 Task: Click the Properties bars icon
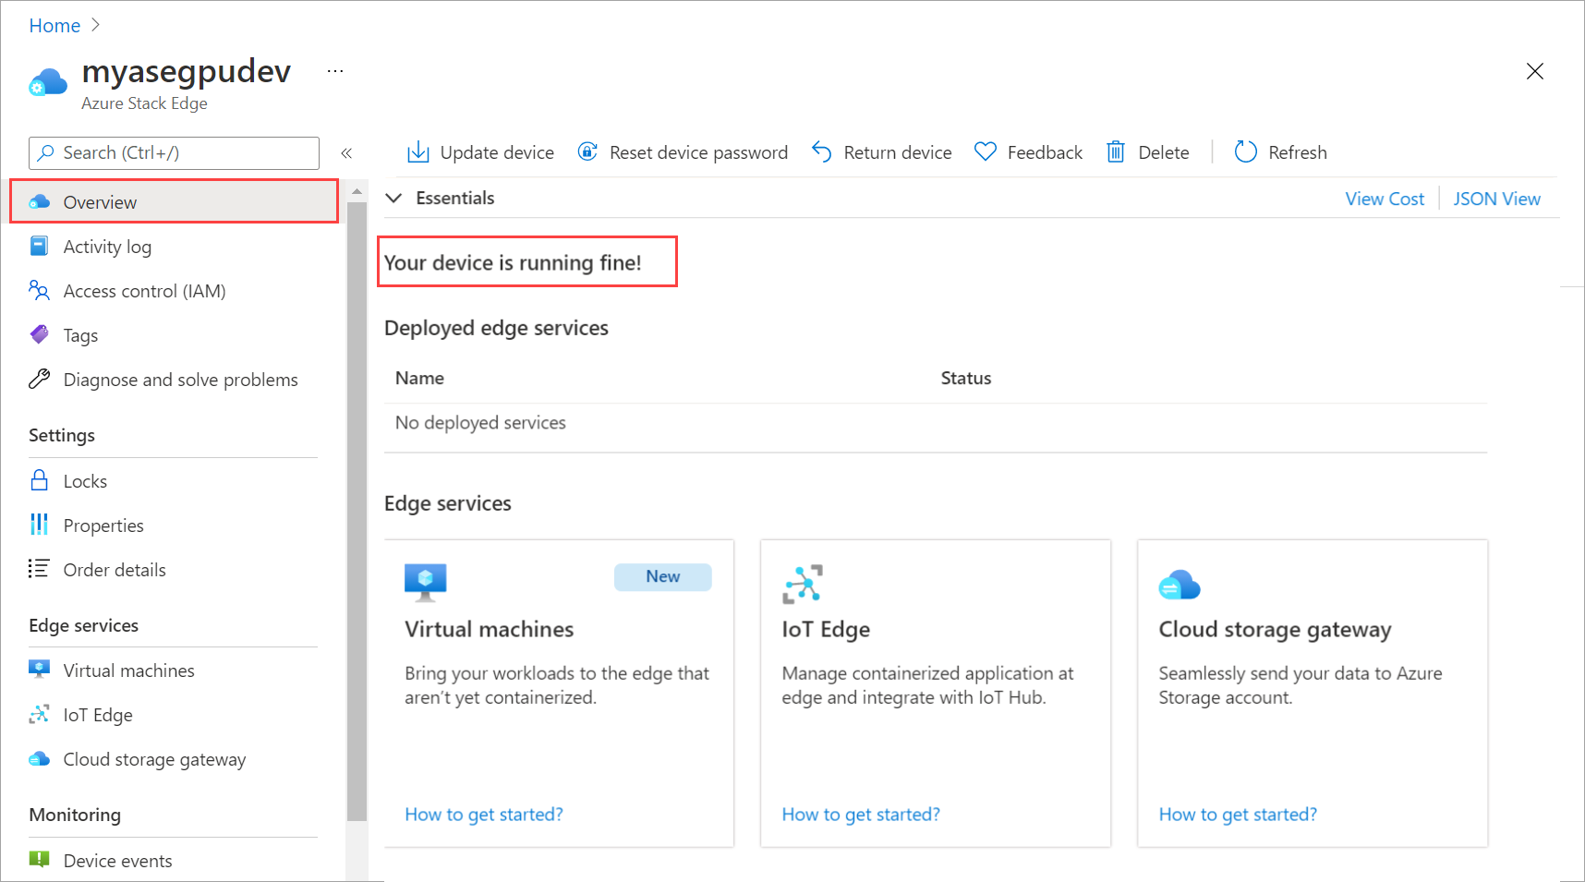coord(39,525)
